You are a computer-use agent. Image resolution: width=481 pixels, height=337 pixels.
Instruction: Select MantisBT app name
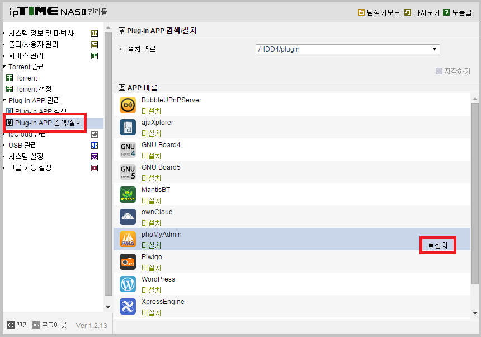pyautogui.click(x=155, y=190)
